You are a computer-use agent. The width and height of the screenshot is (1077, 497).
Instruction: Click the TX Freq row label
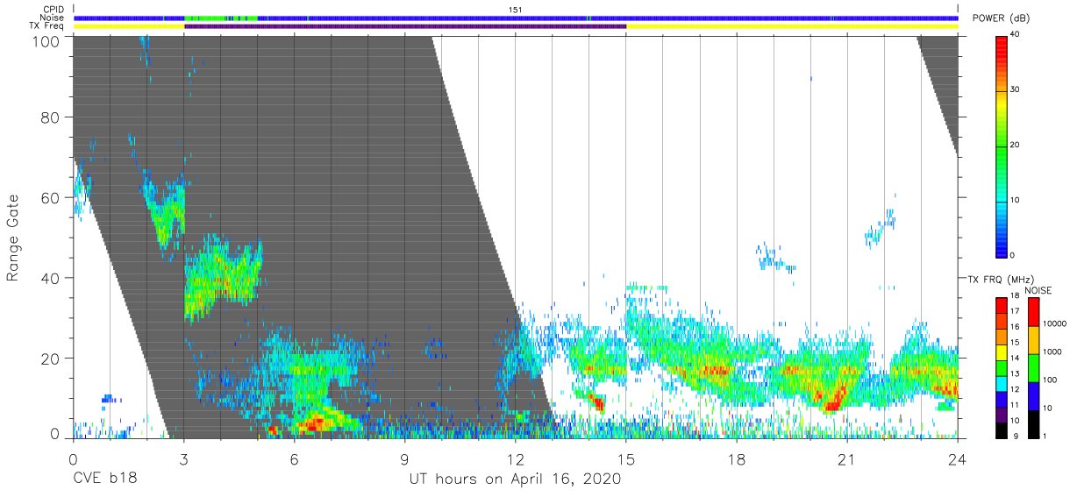tap(46, 26)
